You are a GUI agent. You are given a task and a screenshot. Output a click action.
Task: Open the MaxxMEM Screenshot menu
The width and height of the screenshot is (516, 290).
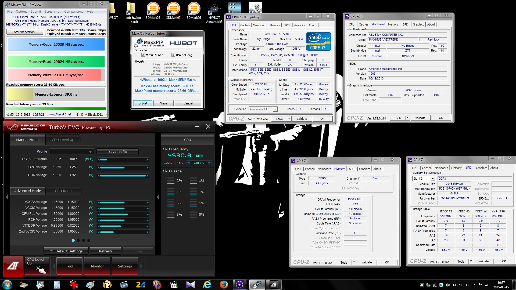53,12
